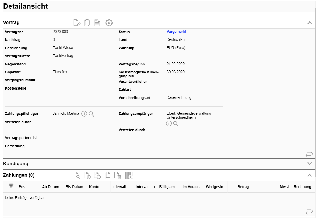The width and height of the screenshot is (316, 218).
Task: Click the delete payment trash icon
Action: click(118, 175)
